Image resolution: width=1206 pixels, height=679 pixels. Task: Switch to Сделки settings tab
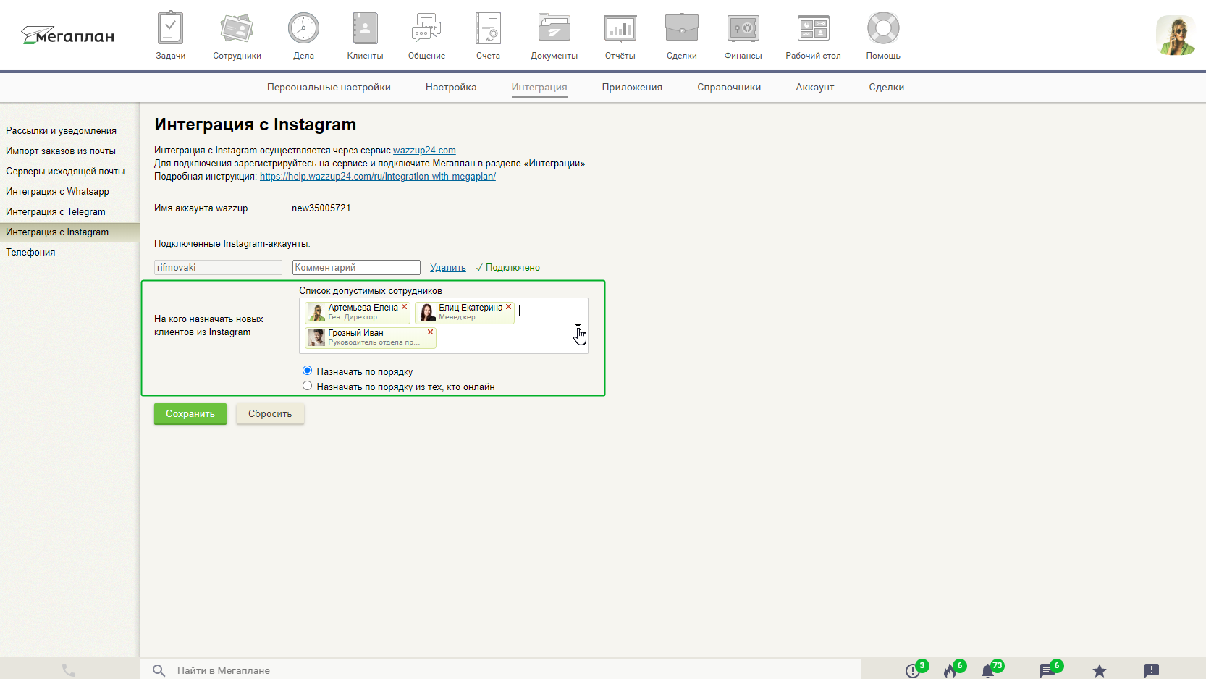pyautogui.click(x=887, y=87)
